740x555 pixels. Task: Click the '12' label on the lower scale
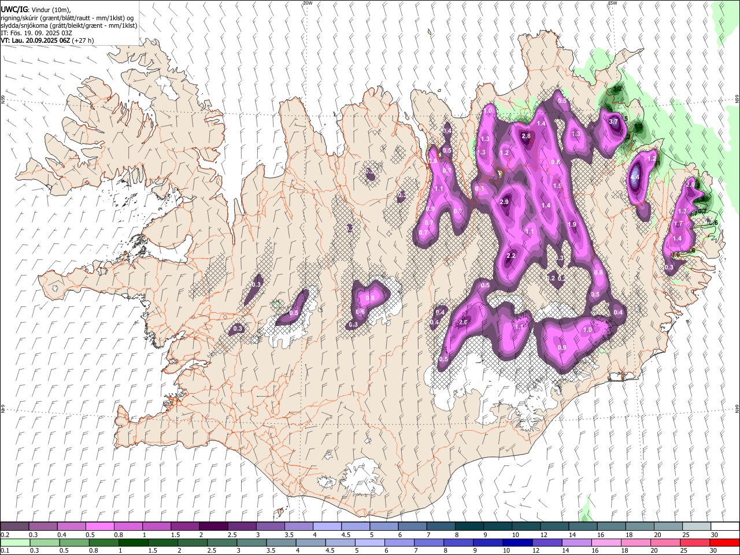pos(535,551)
